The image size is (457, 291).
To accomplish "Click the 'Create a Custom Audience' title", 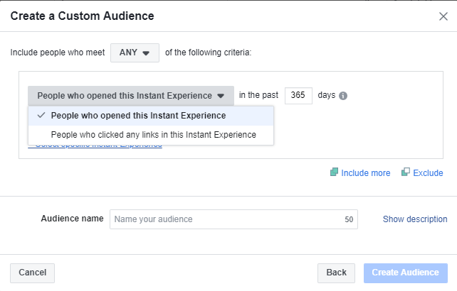I will click(82, 16).
